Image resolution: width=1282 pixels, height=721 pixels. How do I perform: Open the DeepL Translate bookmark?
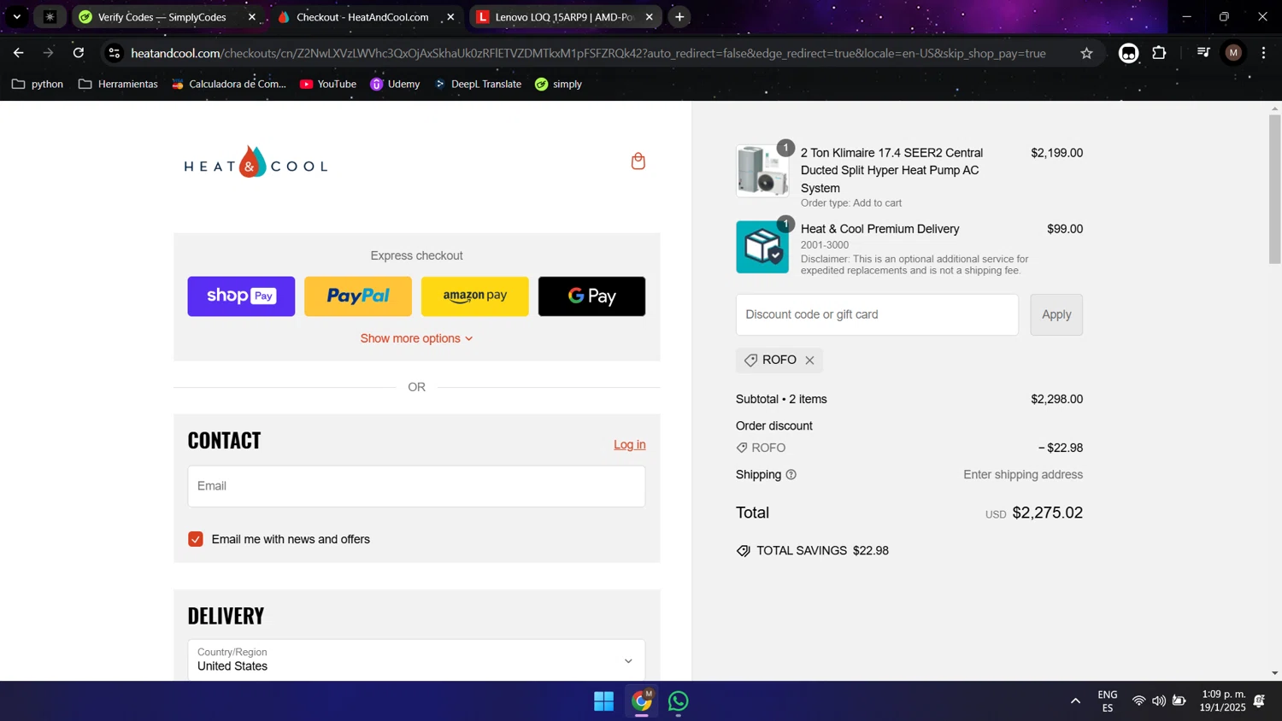(478, 84)
